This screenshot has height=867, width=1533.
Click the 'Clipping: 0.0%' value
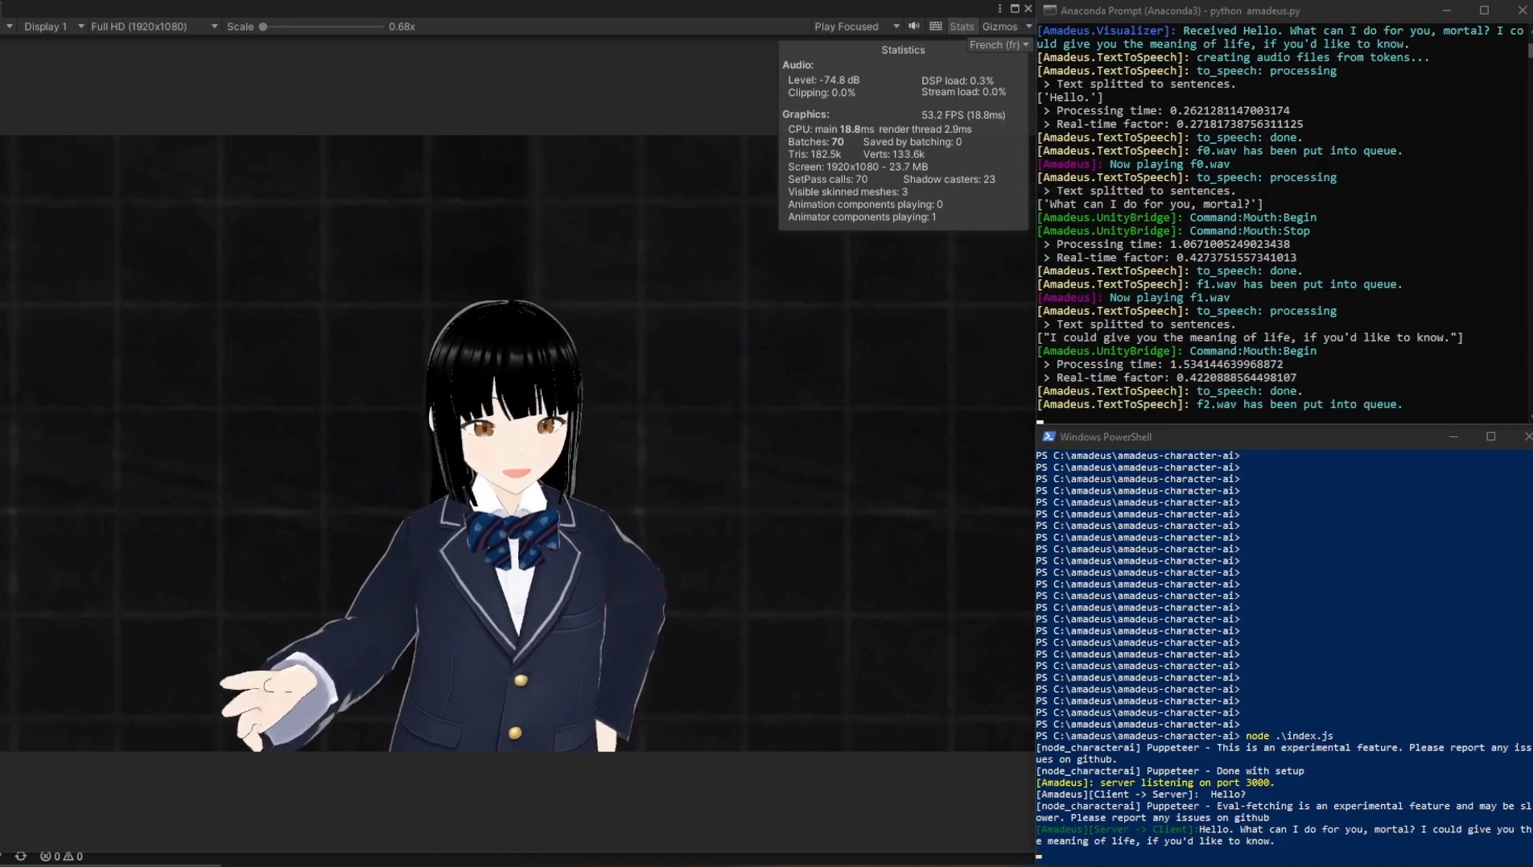[x=822, y=93]
